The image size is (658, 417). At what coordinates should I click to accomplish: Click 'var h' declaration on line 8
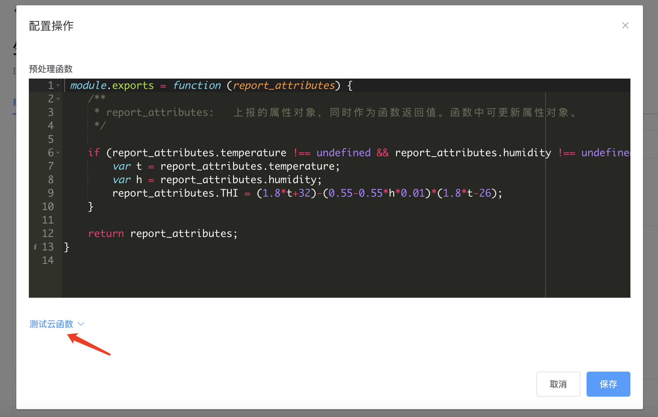(127, 180)
